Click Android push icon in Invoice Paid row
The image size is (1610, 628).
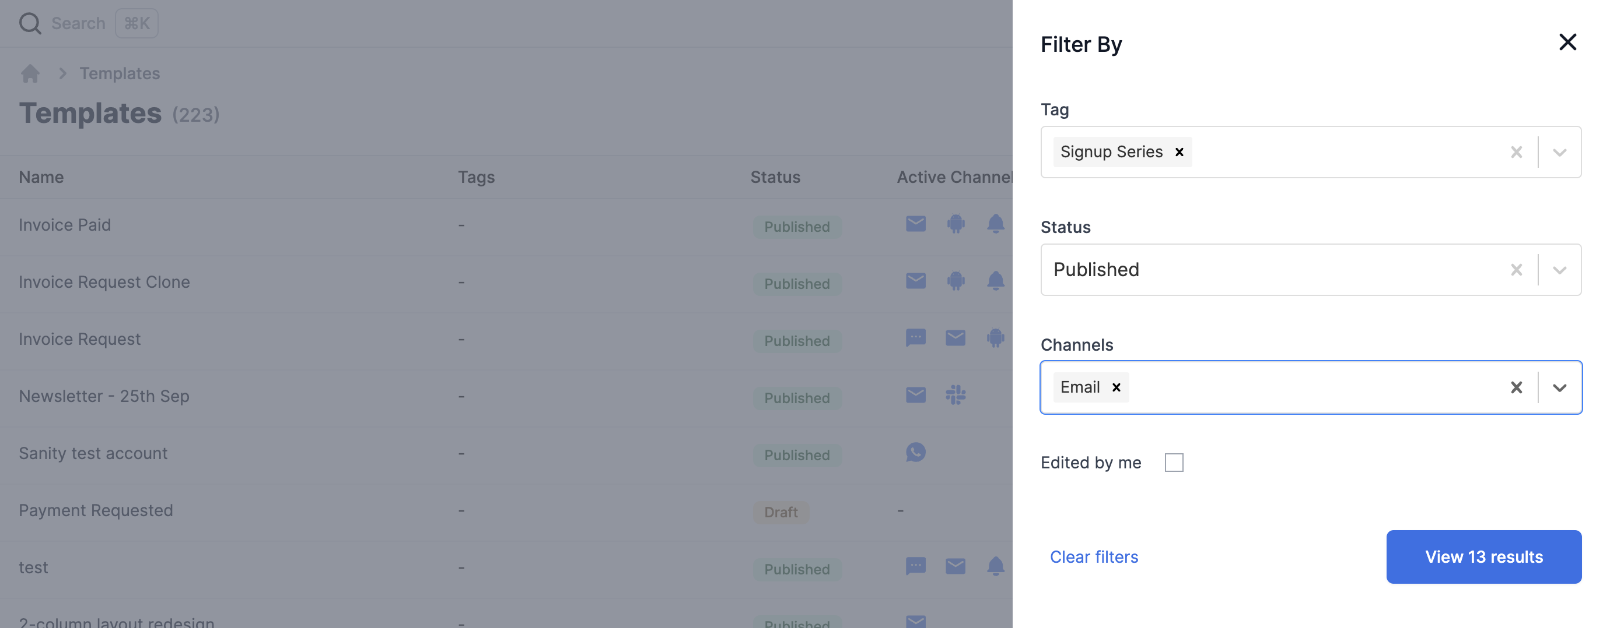(955, 224)
